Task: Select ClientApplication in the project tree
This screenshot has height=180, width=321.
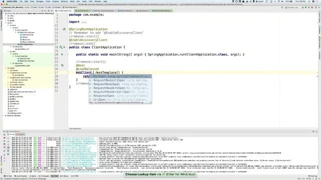Action: [26, 44]
